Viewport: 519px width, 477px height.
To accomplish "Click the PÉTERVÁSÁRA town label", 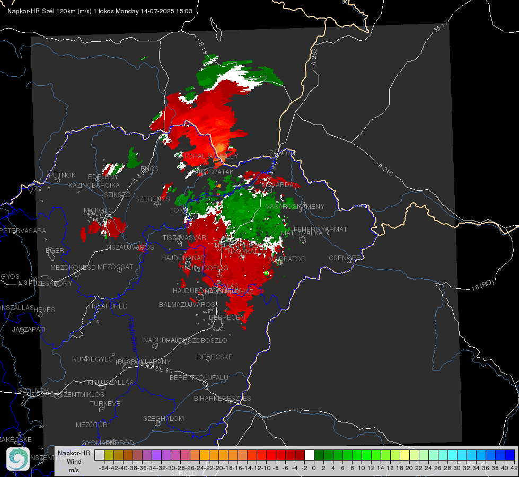I will (x=23, y=231).
